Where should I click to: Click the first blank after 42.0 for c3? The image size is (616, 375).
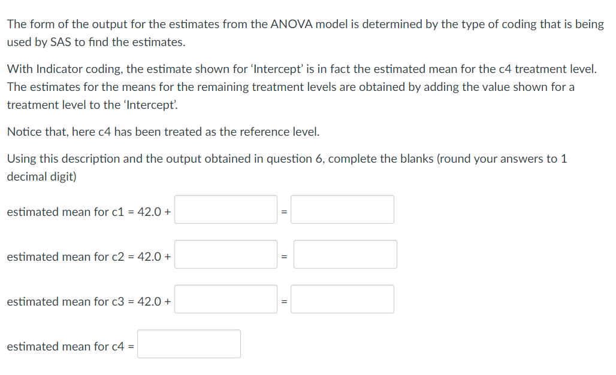coord(225,298)
